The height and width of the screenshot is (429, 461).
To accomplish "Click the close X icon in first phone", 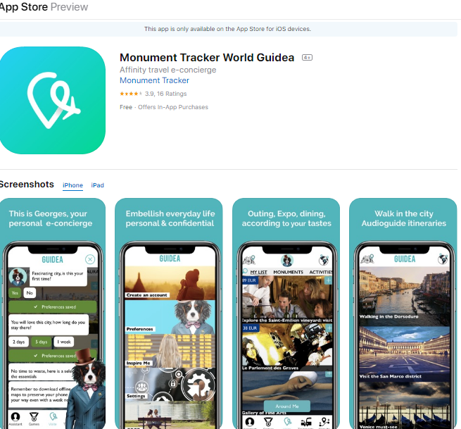I will click(x=90, y=259).
